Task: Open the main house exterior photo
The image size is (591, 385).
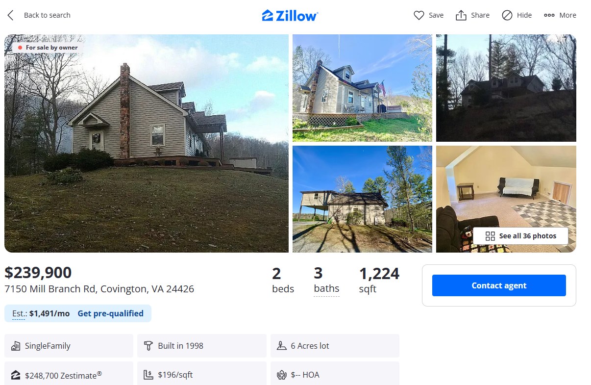Action: tap(147, 143)
